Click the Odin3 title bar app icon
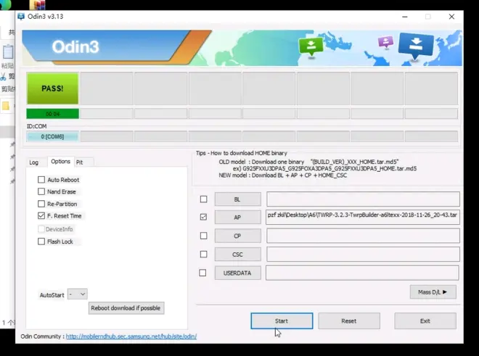 [21, 16]
